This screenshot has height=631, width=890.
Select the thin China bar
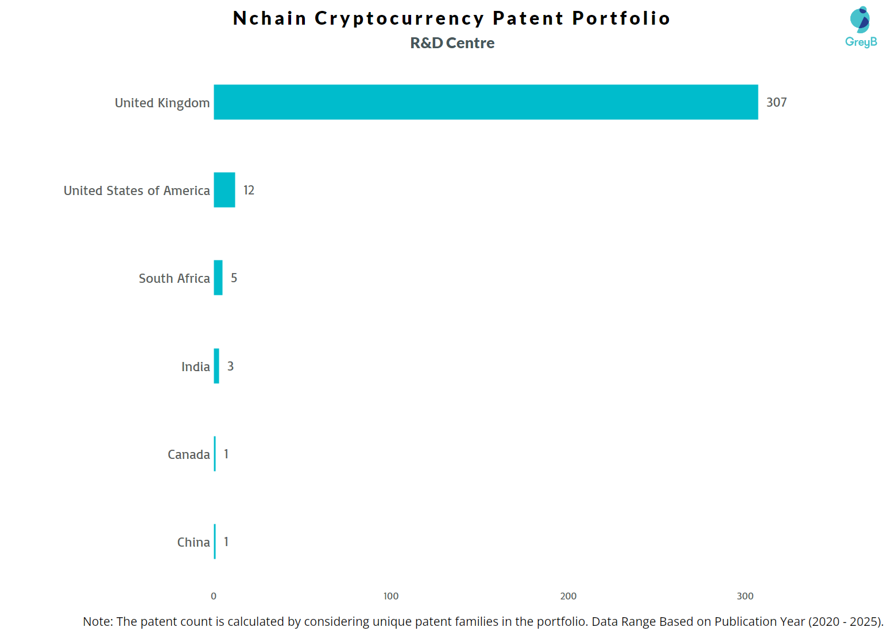tap(215, 542)
